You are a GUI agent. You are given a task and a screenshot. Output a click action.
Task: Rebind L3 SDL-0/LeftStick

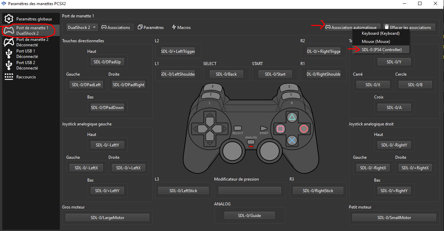pyautogui.click(x=183, y=190)
